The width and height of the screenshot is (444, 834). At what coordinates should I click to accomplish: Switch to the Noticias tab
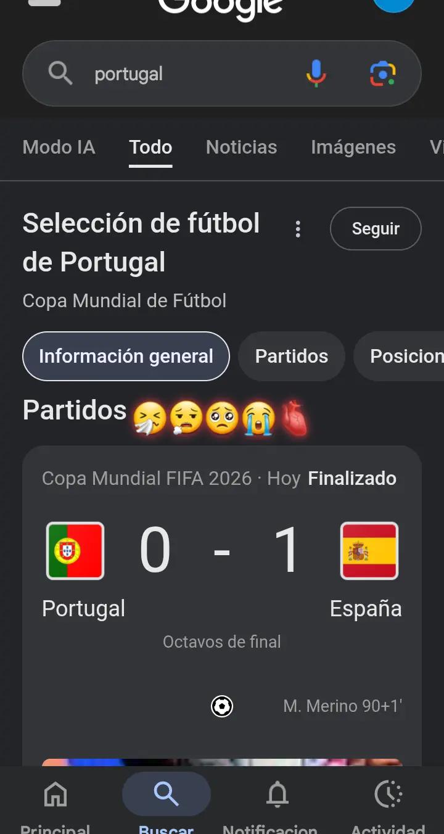coord(241,147)
